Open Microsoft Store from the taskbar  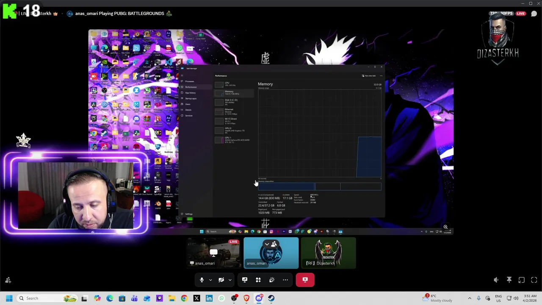click(x=122, y=298)
